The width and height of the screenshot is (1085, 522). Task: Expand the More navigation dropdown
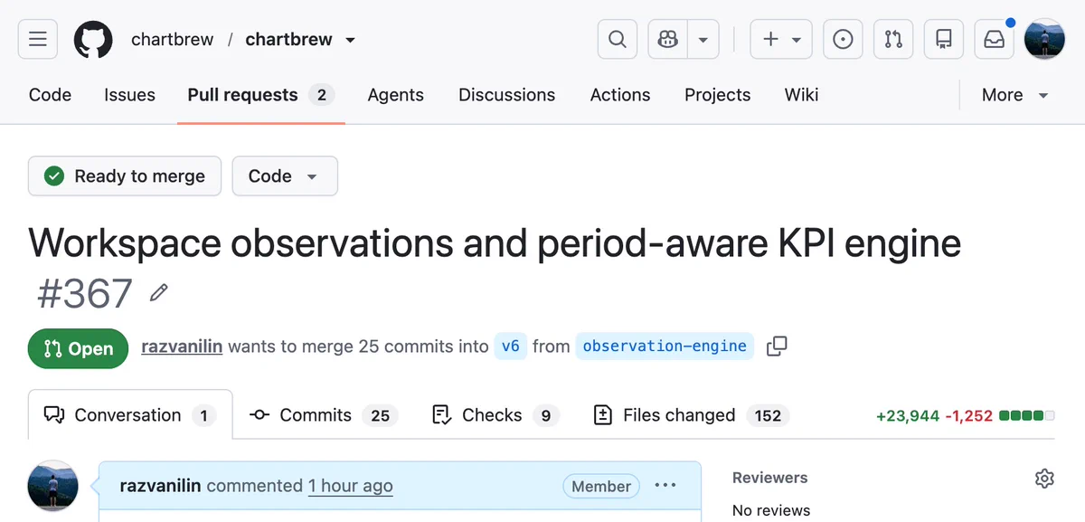1015,95
